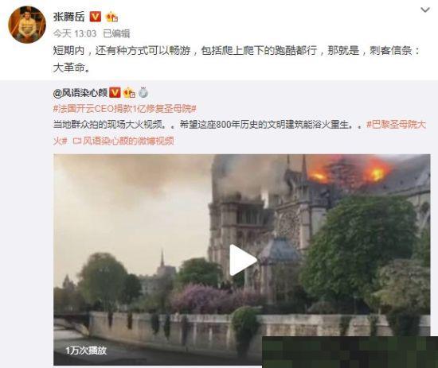Play the Notre Dame fire video

pyautogui.click(x=242, y=260)
